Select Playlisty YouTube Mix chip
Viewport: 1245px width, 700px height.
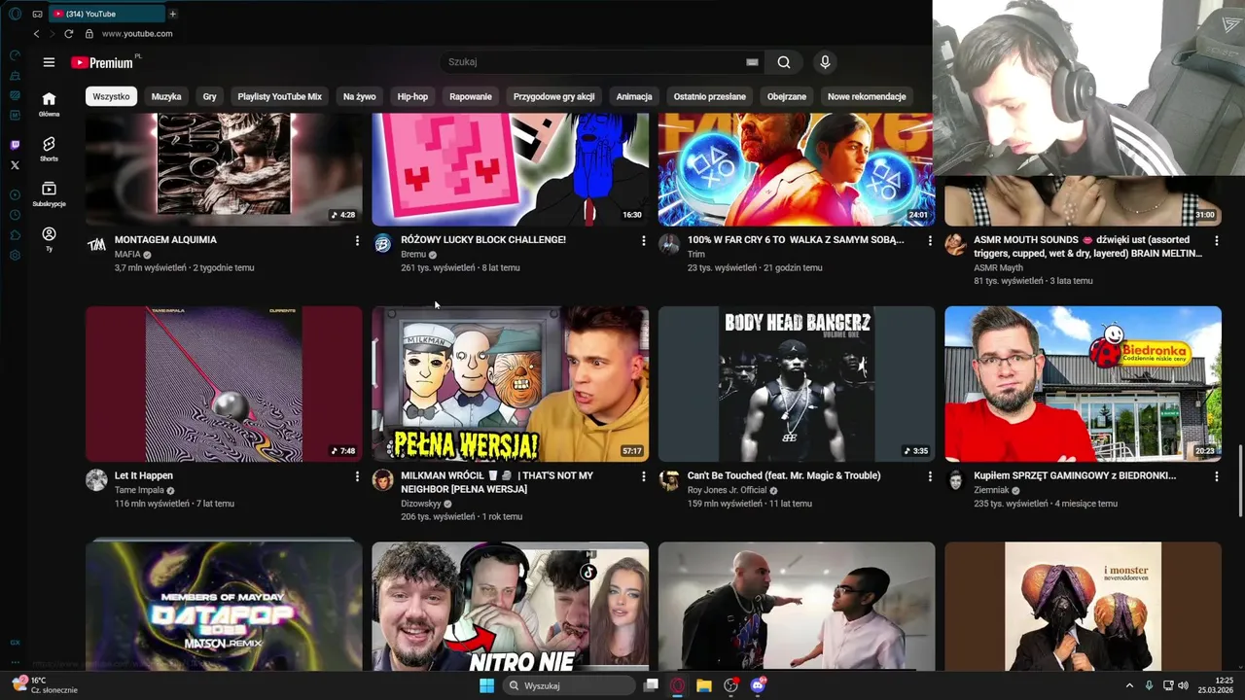click(279, 96)
